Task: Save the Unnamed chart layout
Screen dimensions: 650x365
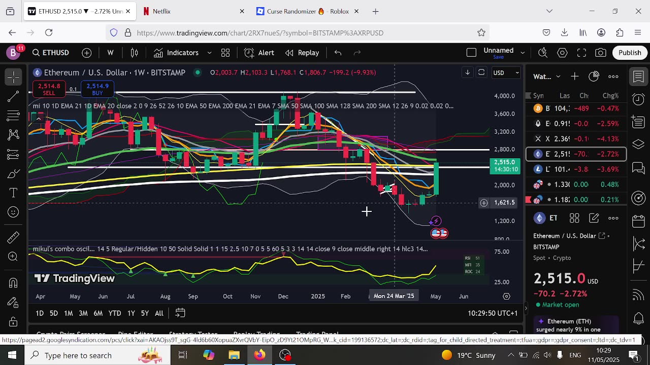Action: pos(499,57)
